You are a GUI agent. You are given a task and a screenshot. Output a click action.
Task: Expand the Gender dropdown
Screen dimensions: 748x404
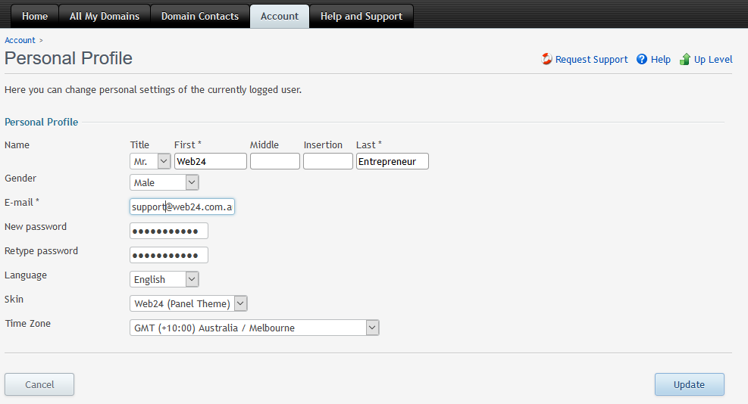click(x=164, y=182)
